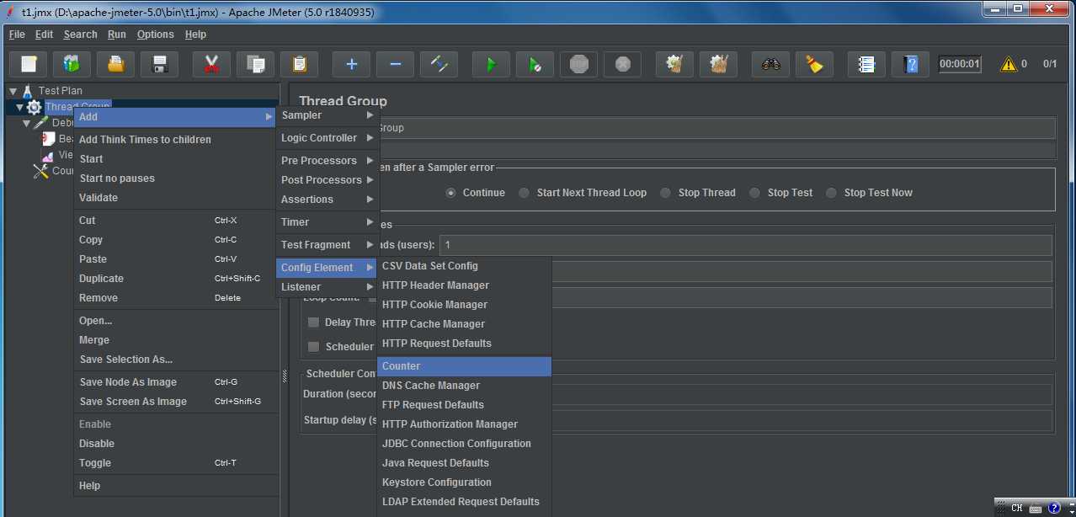
Task: Expand the Post Processors submenu
Action: click(328, 180)
